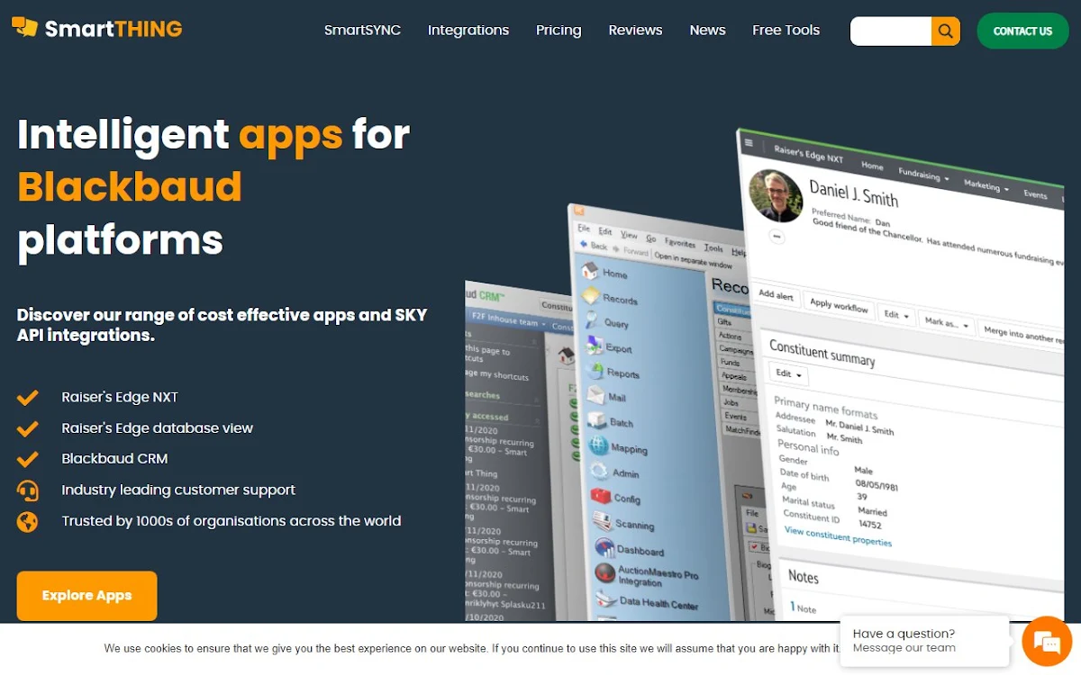Select Events in the Records list
1081x675 pixels.
click(736, 417)
